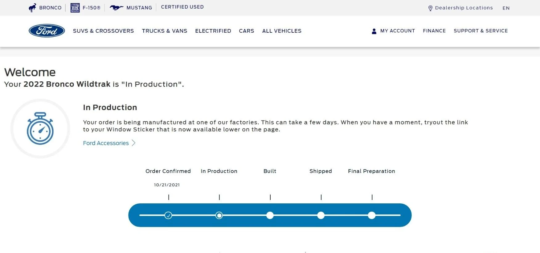Click the Order Confirmed stage label

(168, 171)
